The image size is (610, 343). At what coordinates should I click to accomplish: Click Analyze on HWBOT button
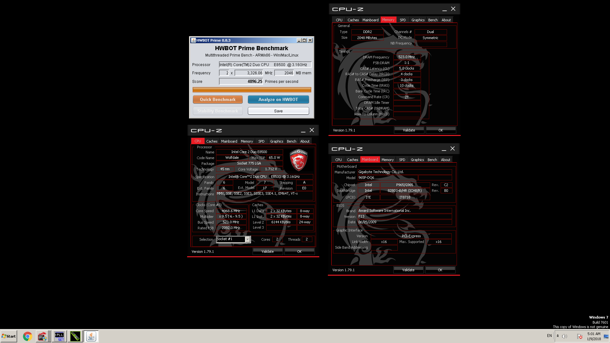coord(278,99)
